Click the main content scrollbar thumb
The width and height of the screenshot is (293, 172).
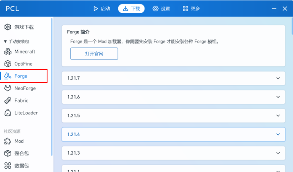(x=292, y=26)
